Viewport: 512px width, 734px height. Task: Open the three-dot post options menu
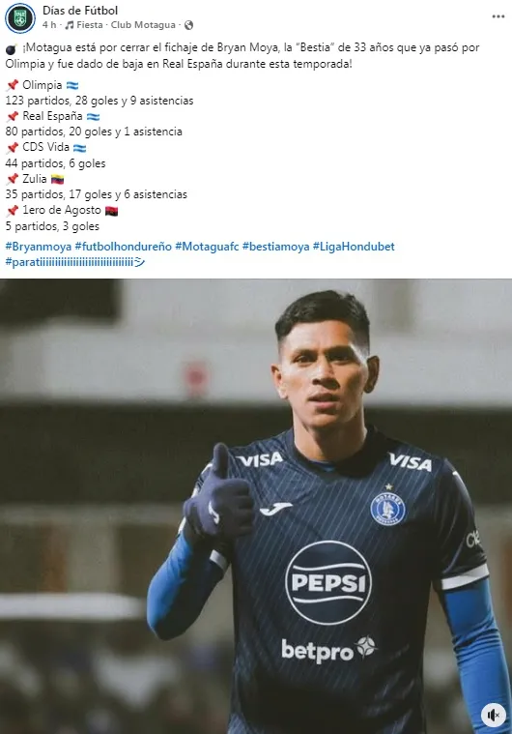[x=498, y=16]
